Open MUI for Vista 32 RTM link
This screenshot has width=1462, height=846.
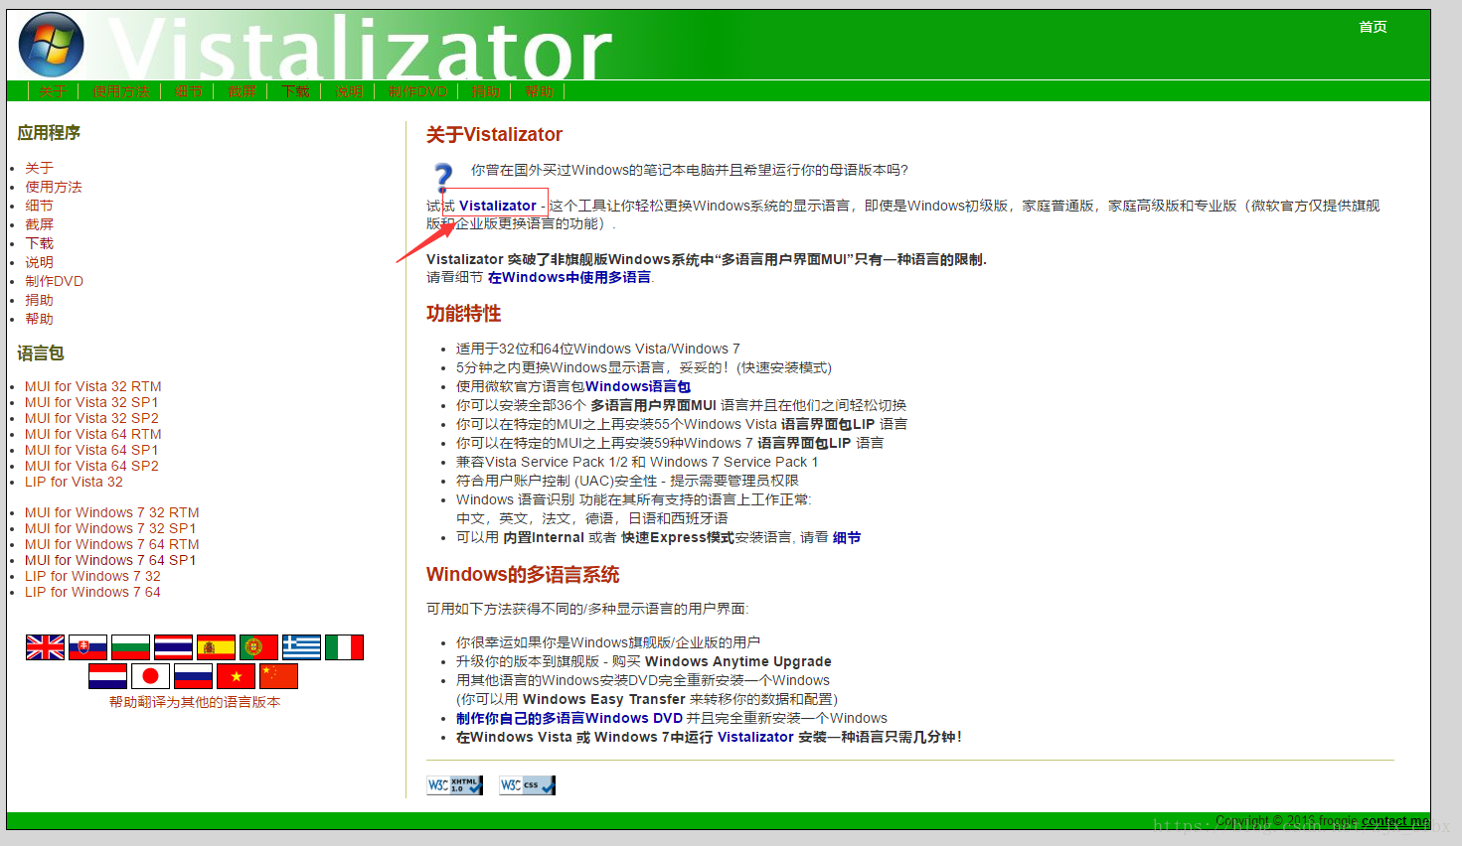click(x=93, y=386)
